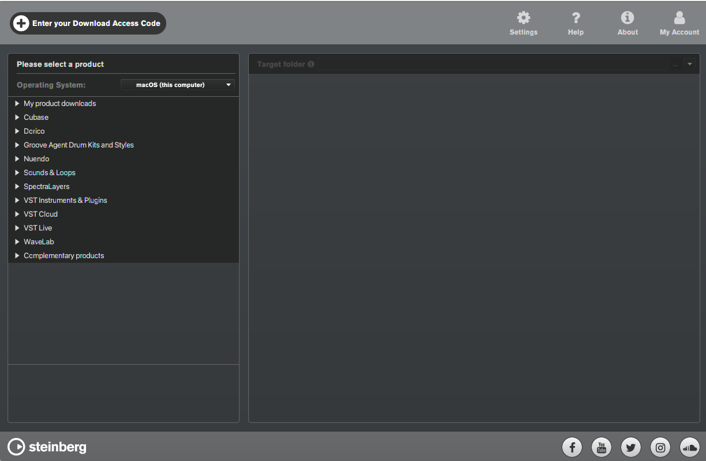Open Steinberg's Facebook page icon
This screenshot has height=461, width=706.
[572, 447]
